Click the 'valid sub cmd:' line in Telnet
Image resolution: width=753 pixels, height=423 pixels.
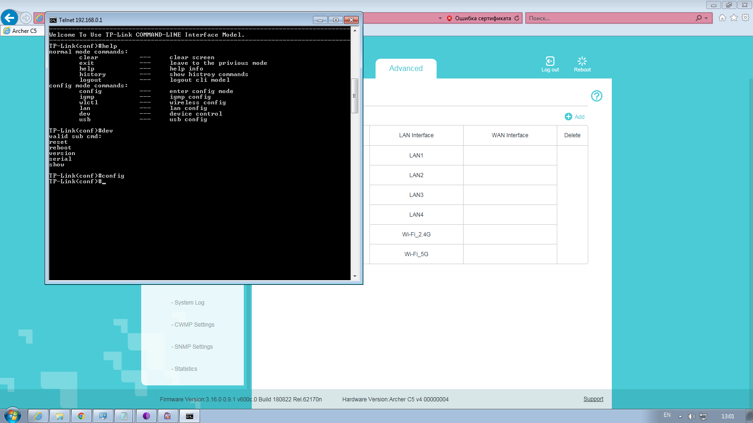[75, 136]
